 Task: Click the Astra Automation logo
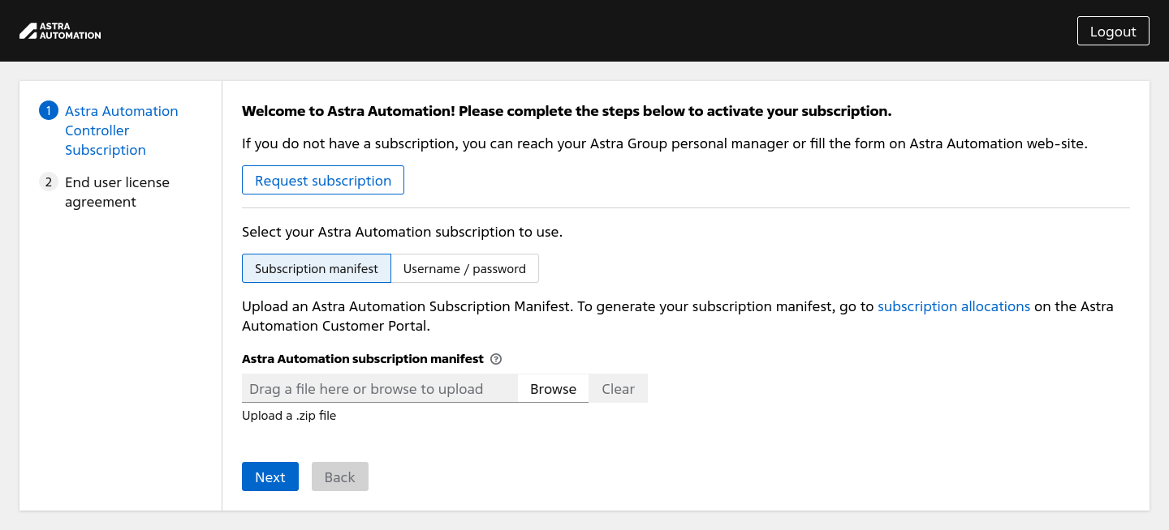point(60,31)
